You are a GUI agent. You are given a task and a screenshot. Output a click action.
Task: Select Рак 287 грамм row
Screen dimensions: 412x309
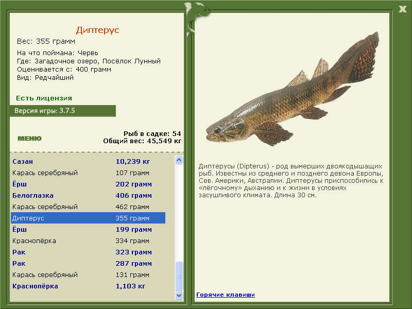(x=88, y=263)
